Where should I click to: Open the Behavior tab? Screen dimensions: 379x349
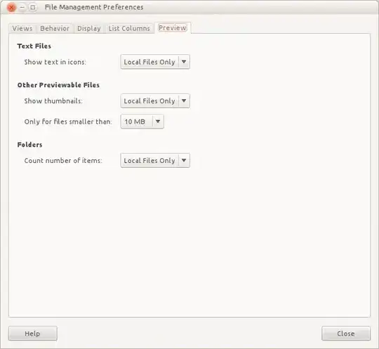pyautogui.click(x=55, y=28)
